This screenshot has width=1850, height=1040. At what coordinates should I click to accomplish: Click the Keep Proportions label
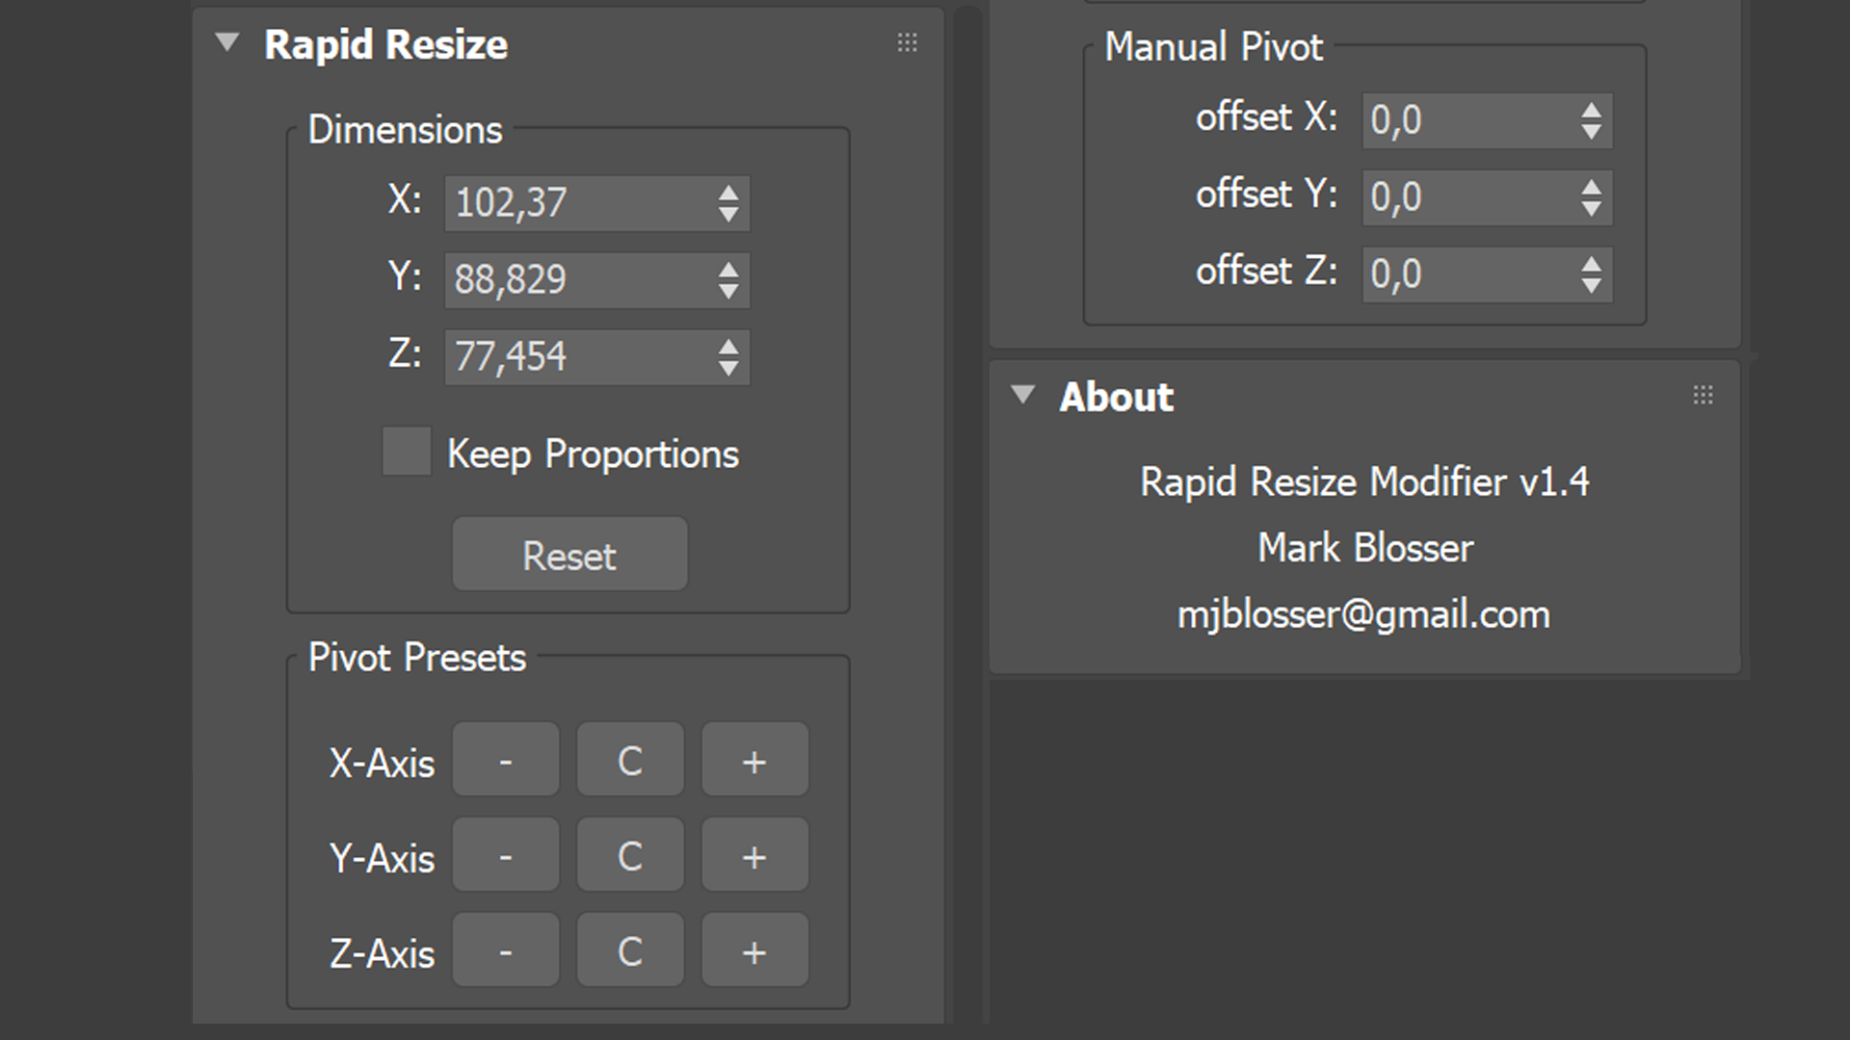pos(593,455)
